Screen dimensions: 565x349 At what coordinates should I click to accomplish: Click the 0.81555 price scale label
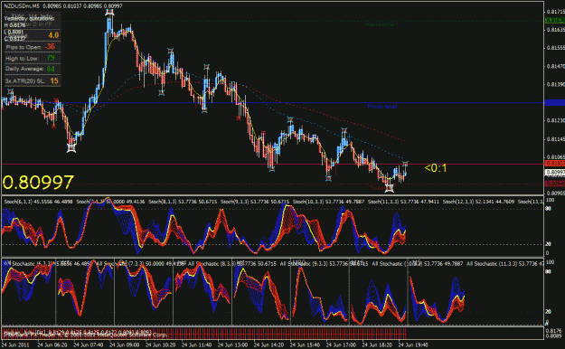click(555, 48)
